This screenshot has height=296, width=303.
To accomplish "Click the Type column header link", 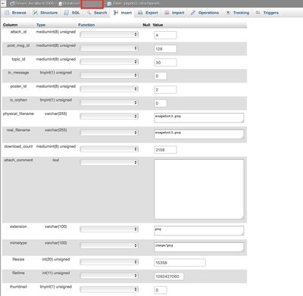I will (x=41, y=25).
